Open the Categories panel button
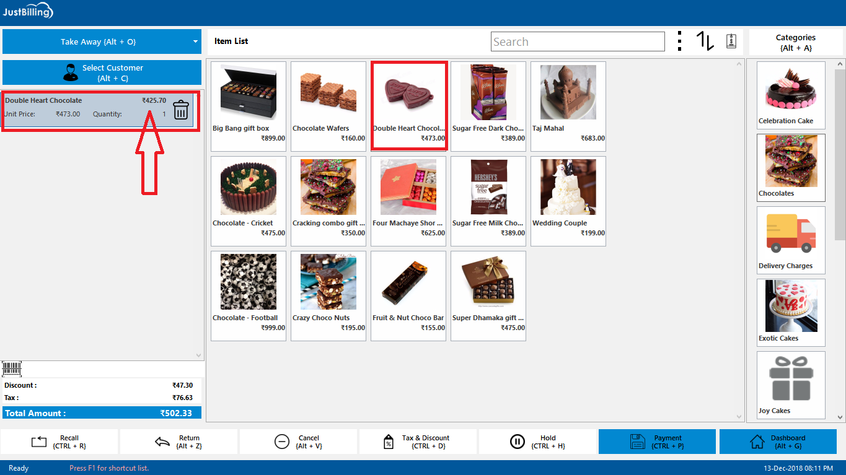The height and width of the screenshot is (475, 846). coord(796,42)
